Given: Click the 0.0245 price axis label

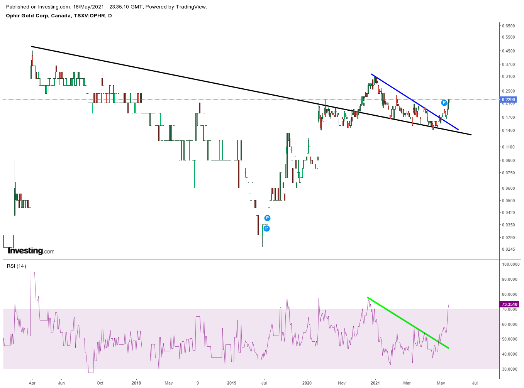Looking at the screenshot, I should [509, 249].
